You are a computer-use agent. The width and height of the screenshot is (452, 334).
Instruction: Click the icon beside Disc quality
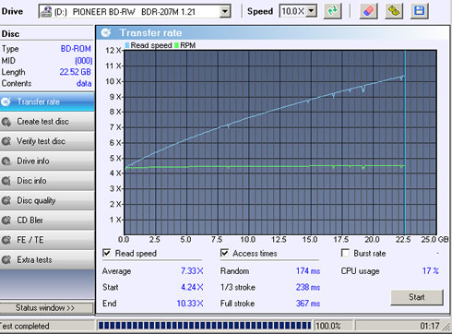[x=6, y=200]
